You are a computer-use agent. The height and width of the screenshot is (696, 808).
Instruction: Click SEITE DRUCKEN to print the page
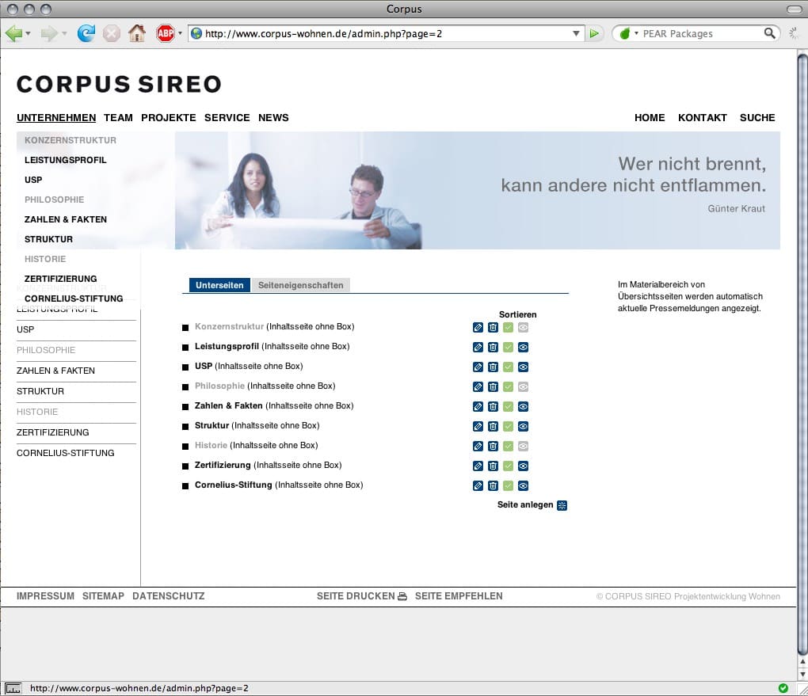[x=362, y=596]
